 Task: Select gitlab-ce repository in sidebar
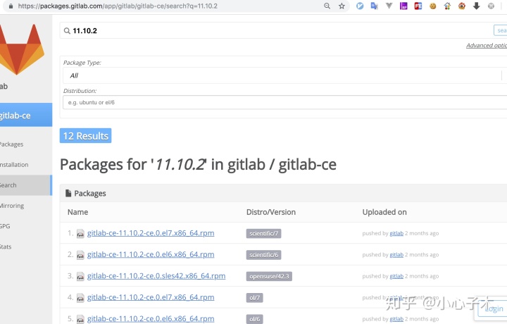tap(26, 115)
